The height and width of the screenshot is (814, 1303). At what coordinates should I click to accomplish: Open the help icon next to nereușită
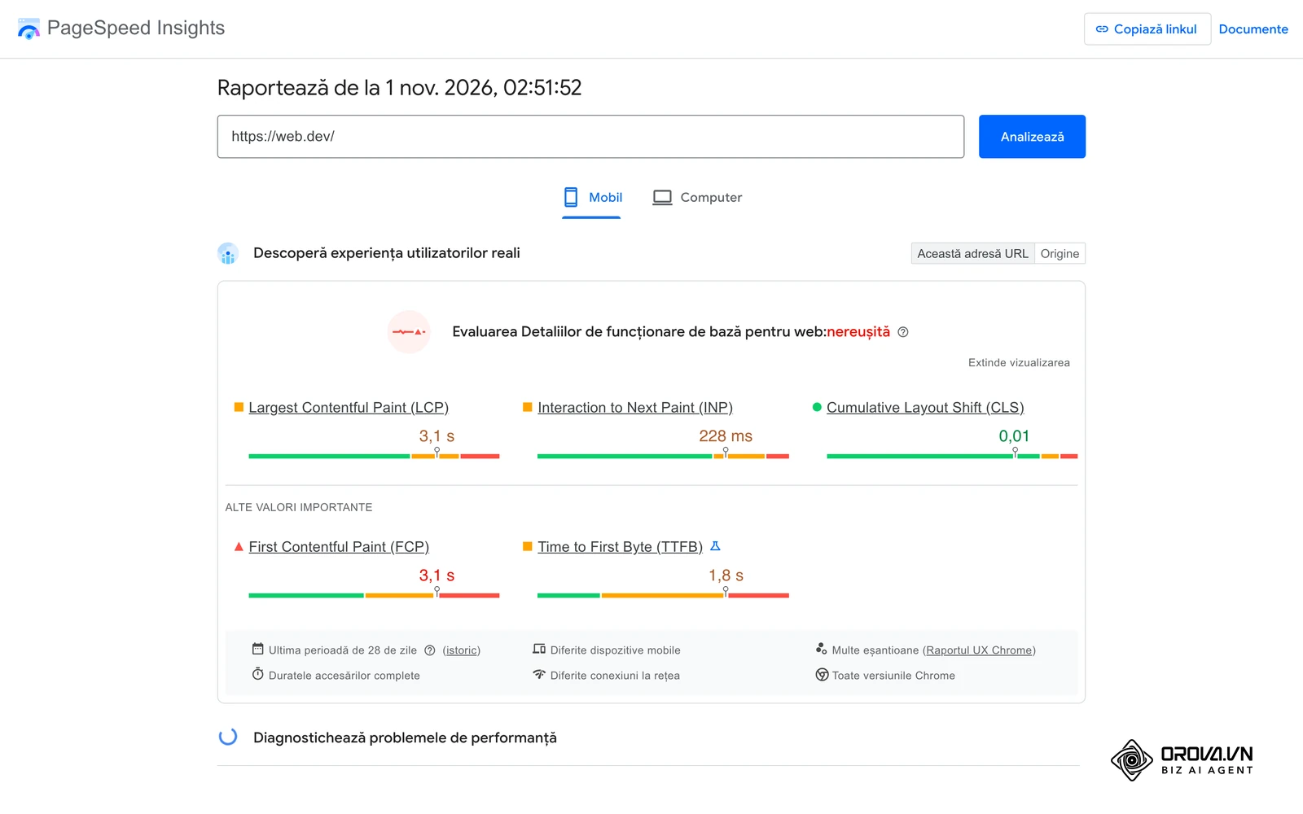[903, 332]
